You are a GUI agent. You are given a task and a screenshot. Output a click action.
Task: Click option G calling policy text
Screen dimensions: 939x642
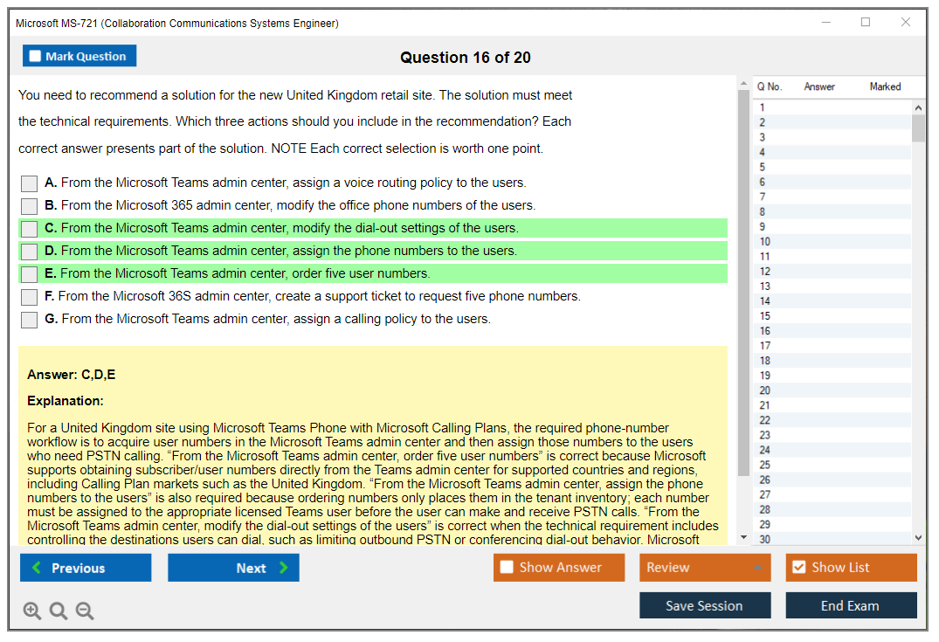pos(276,319)
